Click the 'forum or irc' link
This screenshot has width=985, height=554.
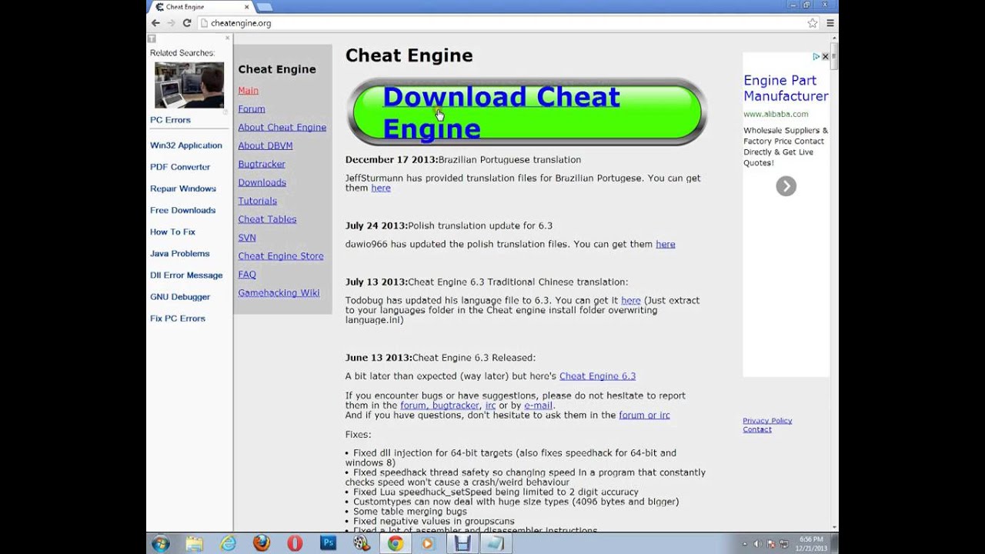[x=644, y=415]
